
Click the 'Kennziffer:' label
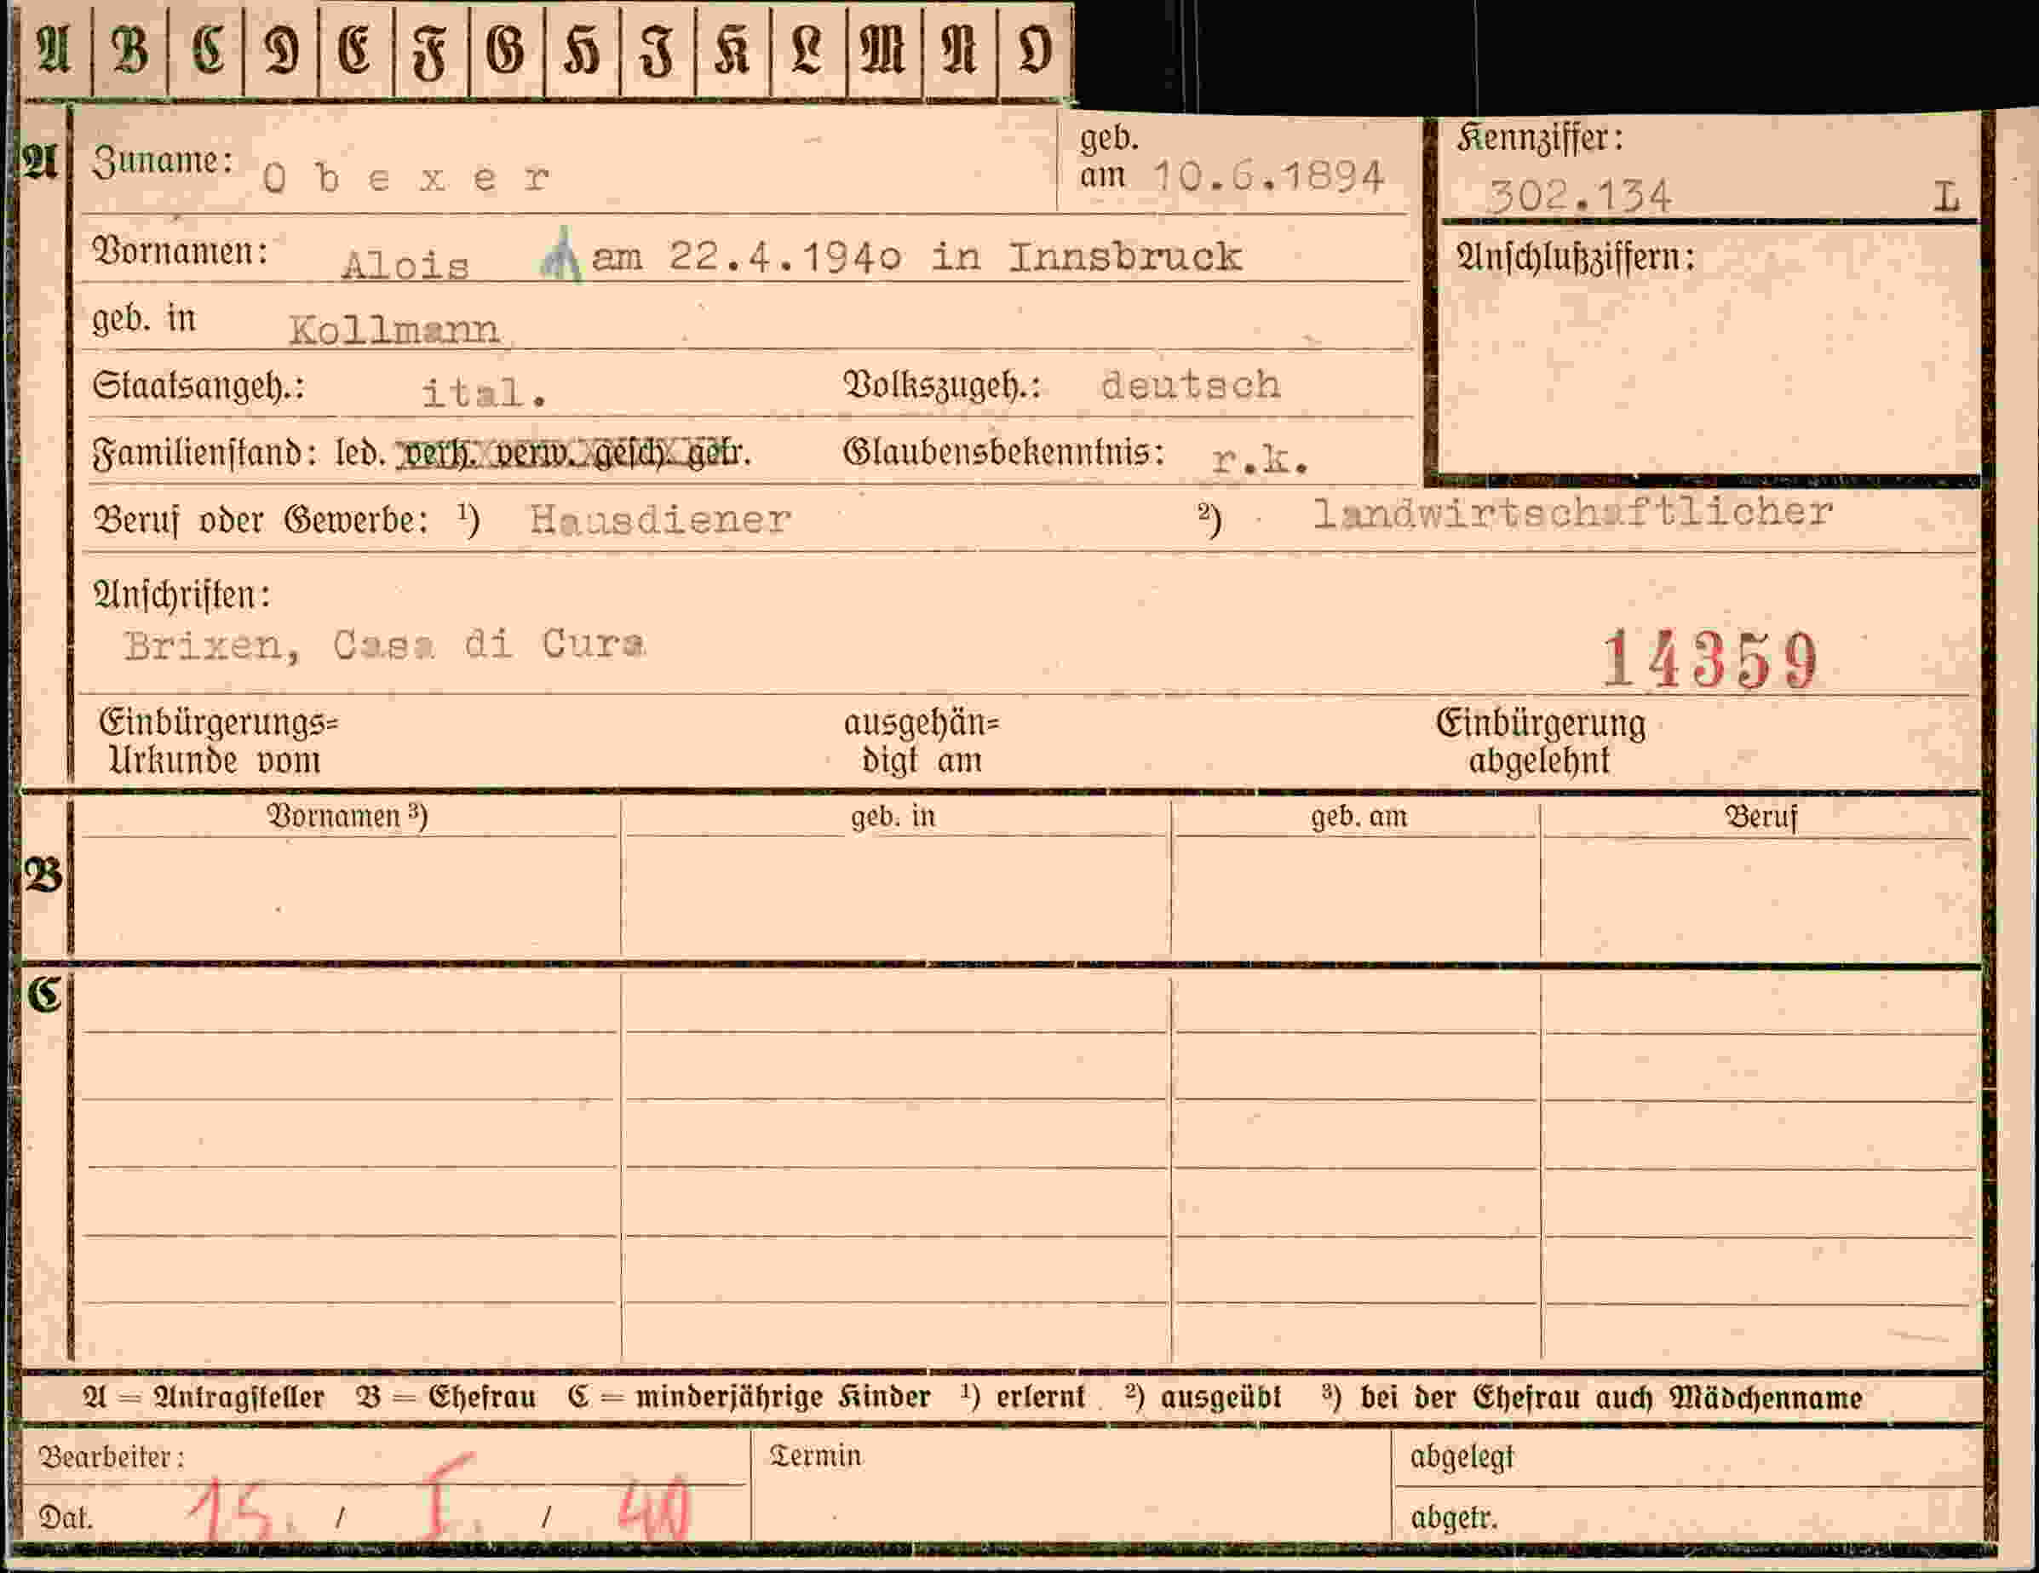click(x=1540, y=138)
